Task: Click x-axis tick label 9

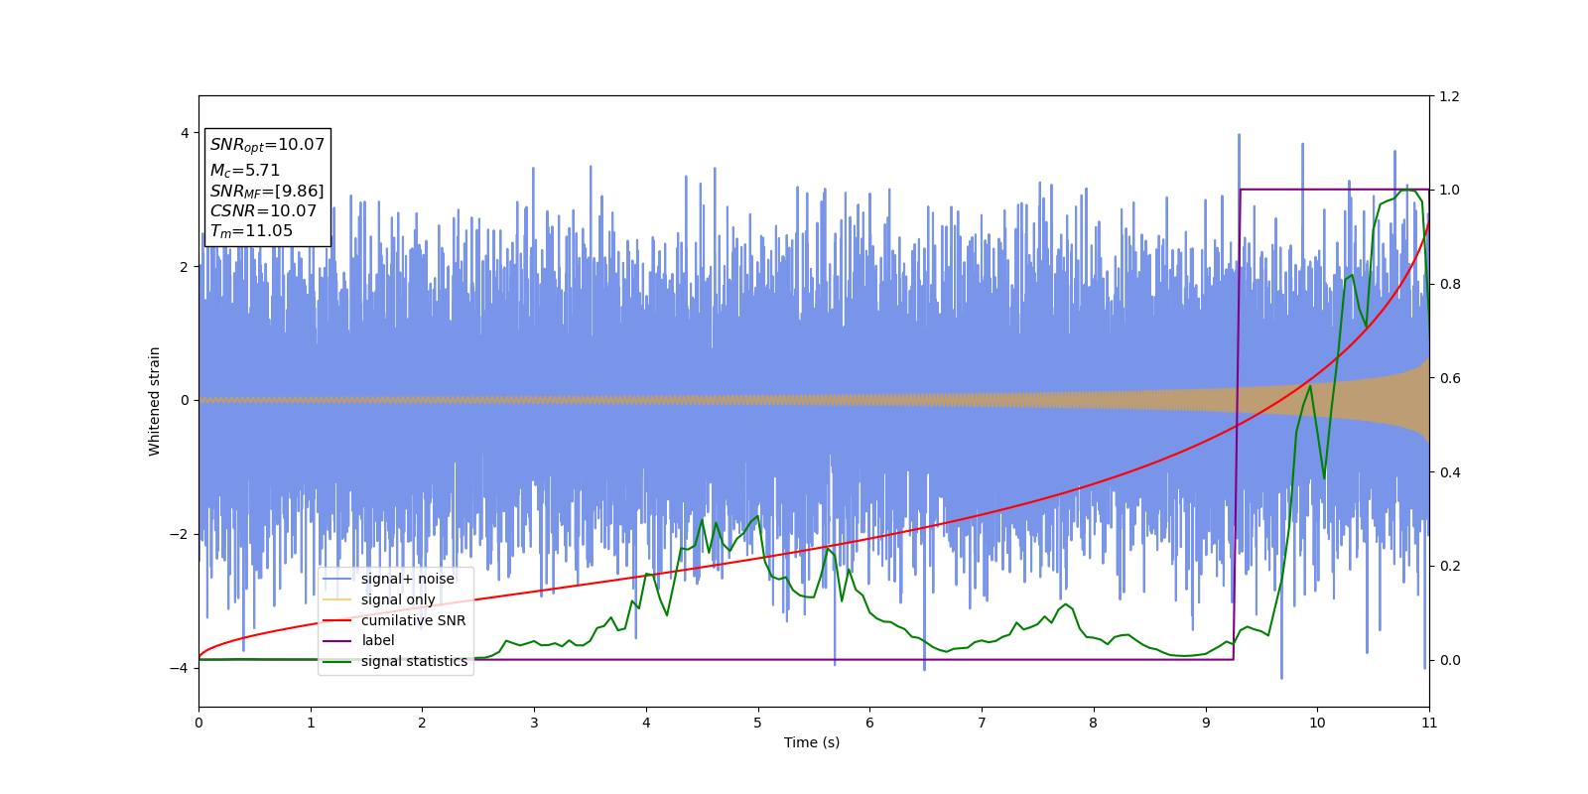Action: coord(1206,723)
